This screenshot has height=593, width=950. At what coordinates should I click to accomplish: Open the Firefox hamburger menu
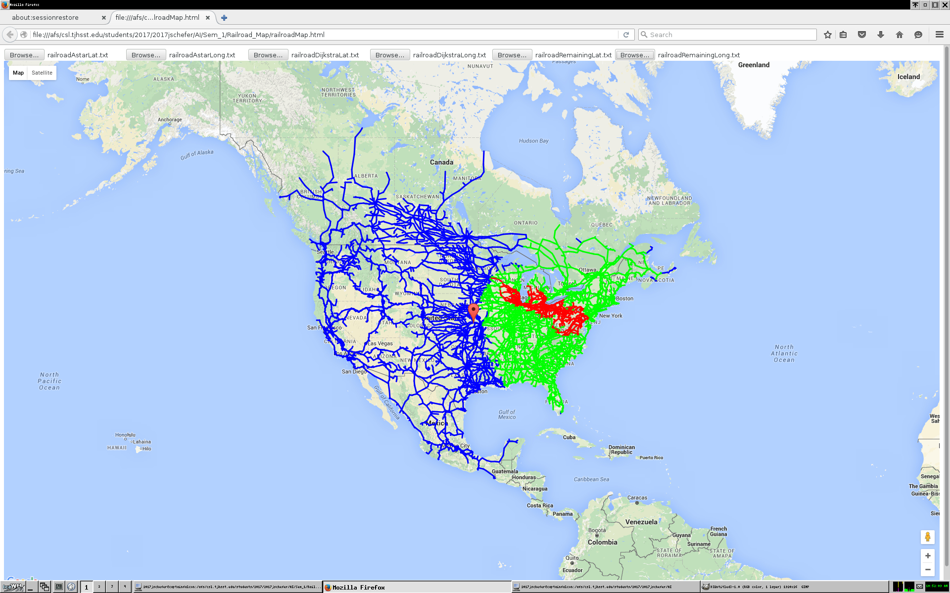939,35
